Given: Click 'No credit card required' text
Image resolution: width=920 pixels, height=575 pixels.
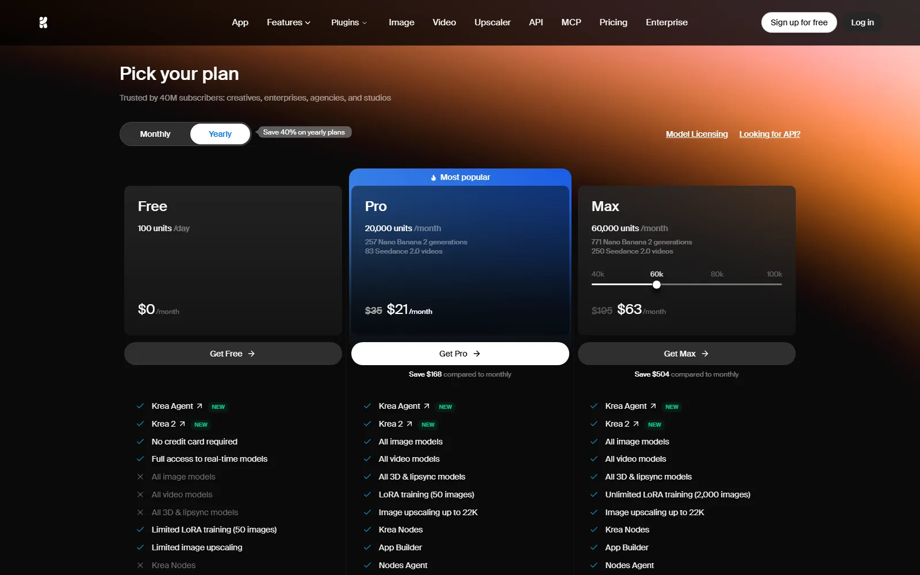Looking at the screenshot, I should click(x=194, y=442).
